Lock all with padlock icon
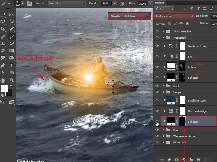This screenshot has width=217, height=162. (x=187, y=24)
